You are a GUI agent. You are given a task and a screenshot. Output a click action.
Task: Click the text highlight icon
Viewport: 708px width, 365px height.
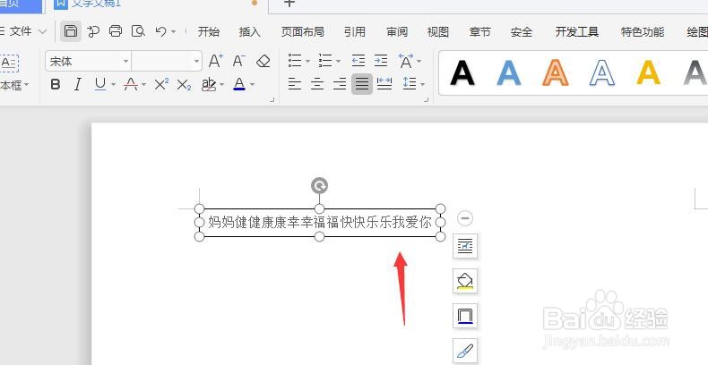click(x=209, y=84)
